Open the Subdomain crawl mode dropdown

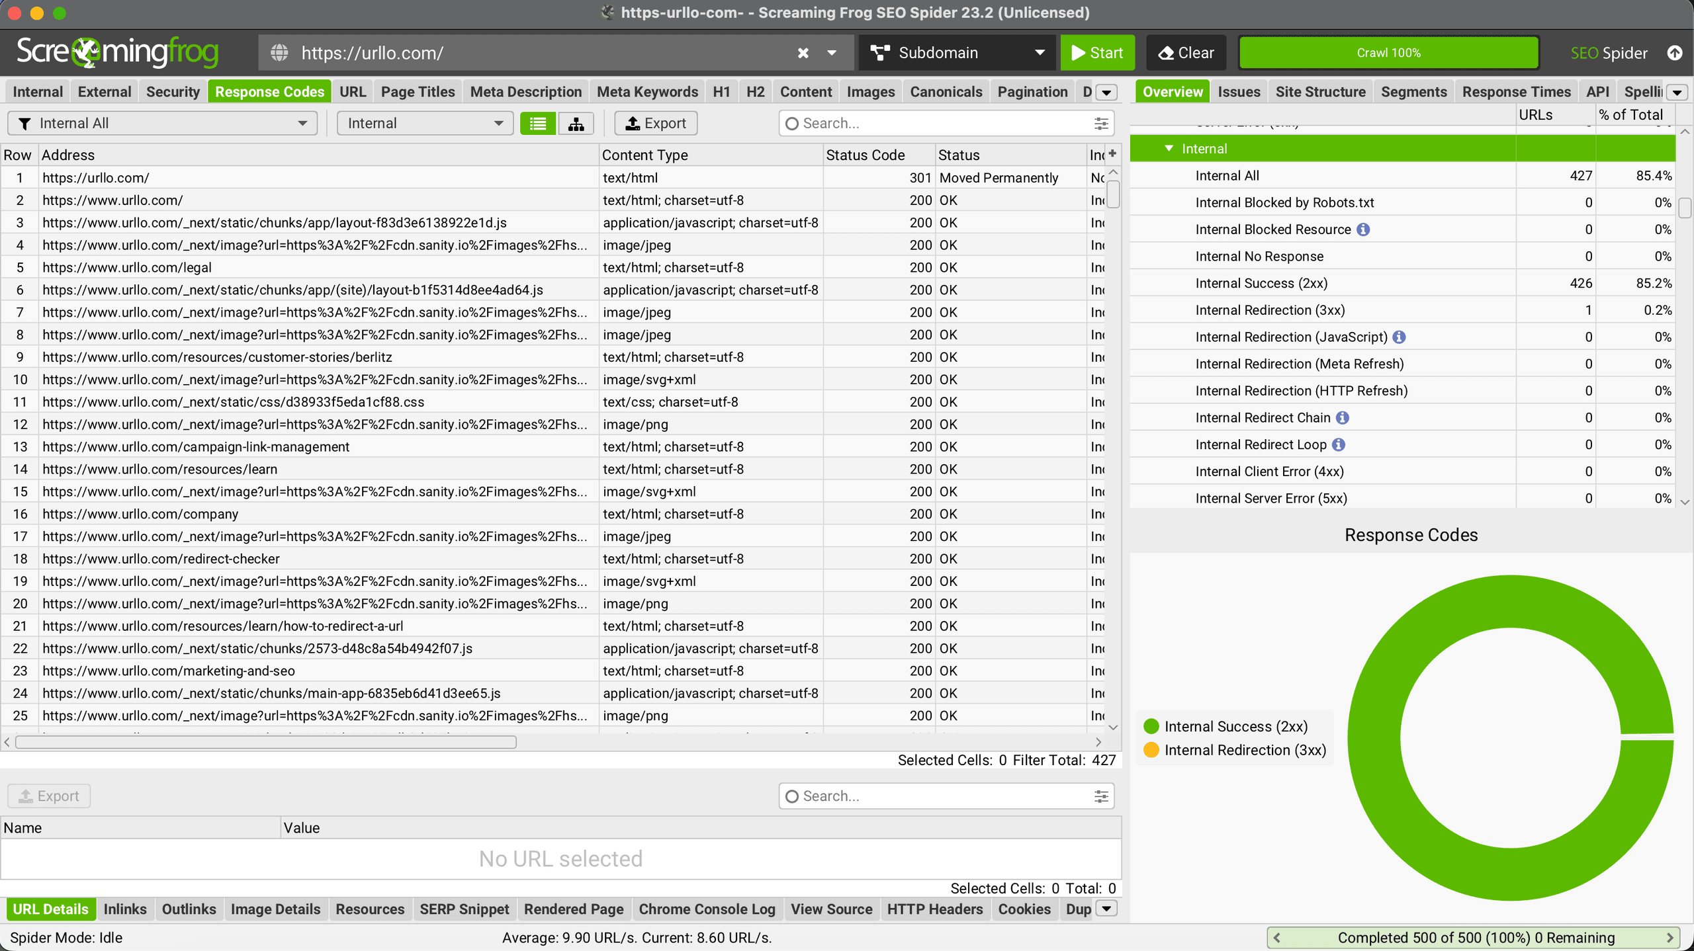point(957,53)
